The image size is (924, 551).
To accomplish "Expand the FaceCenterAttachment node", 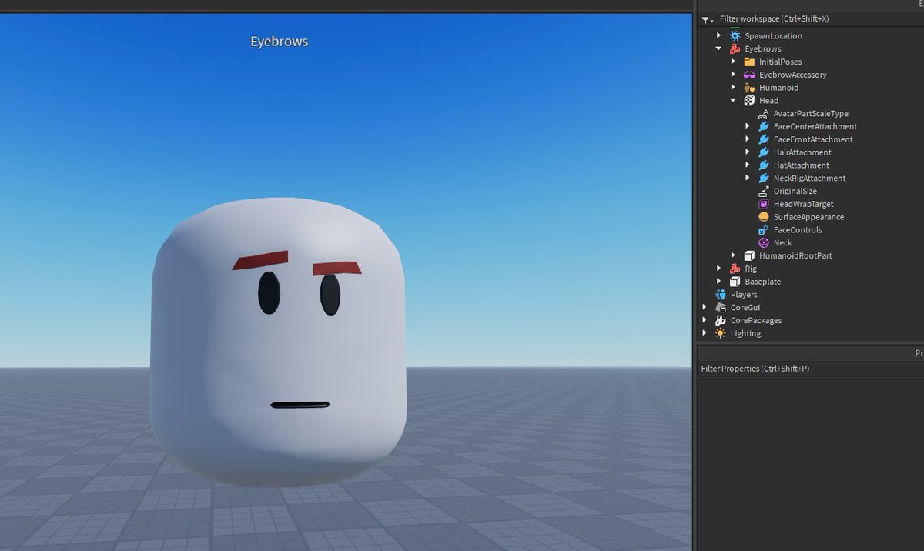I will [x=748, y=127].
